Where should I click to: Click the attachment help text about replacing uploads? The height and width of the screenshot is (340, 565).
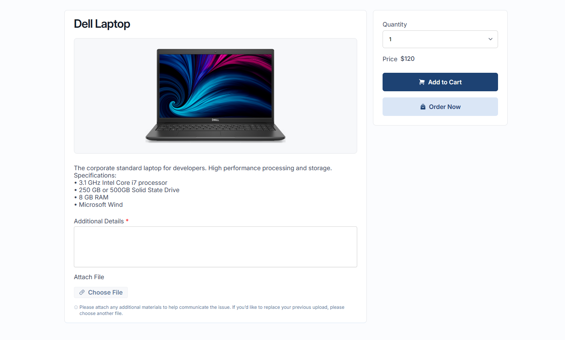(x=212, y=310)
